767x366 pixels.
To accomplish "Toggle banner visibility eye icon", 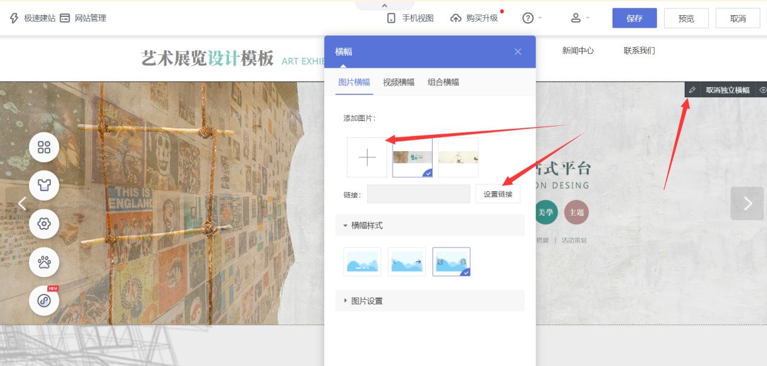I will click(x=762, y=90).
